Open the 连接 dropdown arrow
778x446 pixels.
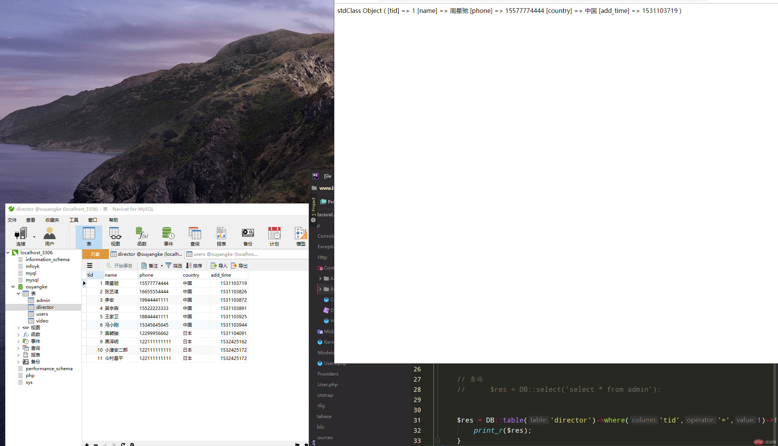pyautogui.click(x=34, y=237)
